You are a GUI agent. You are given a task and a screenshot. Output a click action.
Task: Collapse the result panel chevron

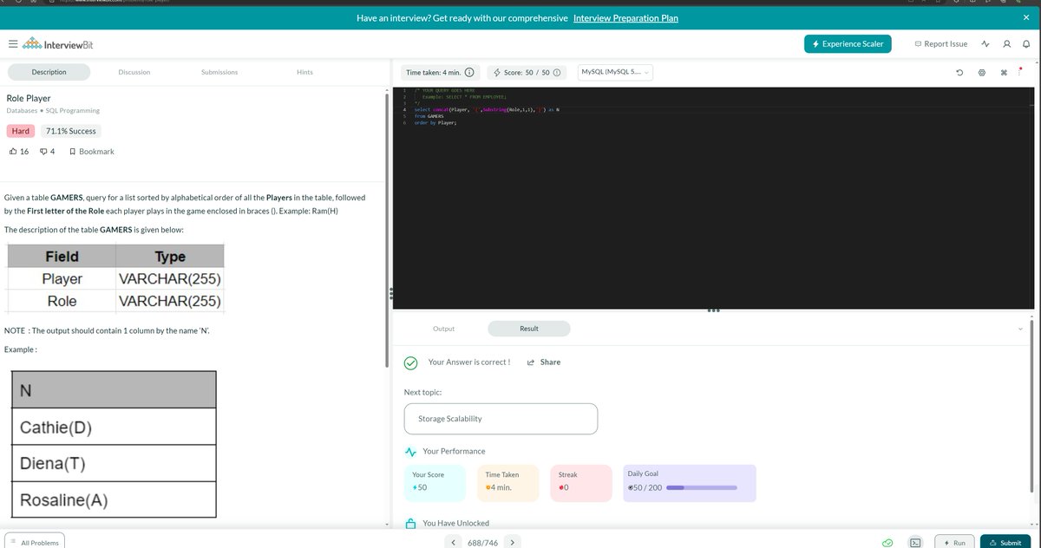point(1020,329)
